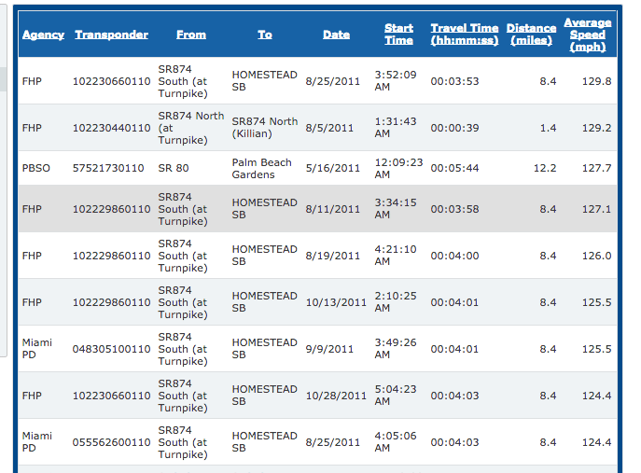Select the Palm Beach Gardens destination cell

point(261,169)
